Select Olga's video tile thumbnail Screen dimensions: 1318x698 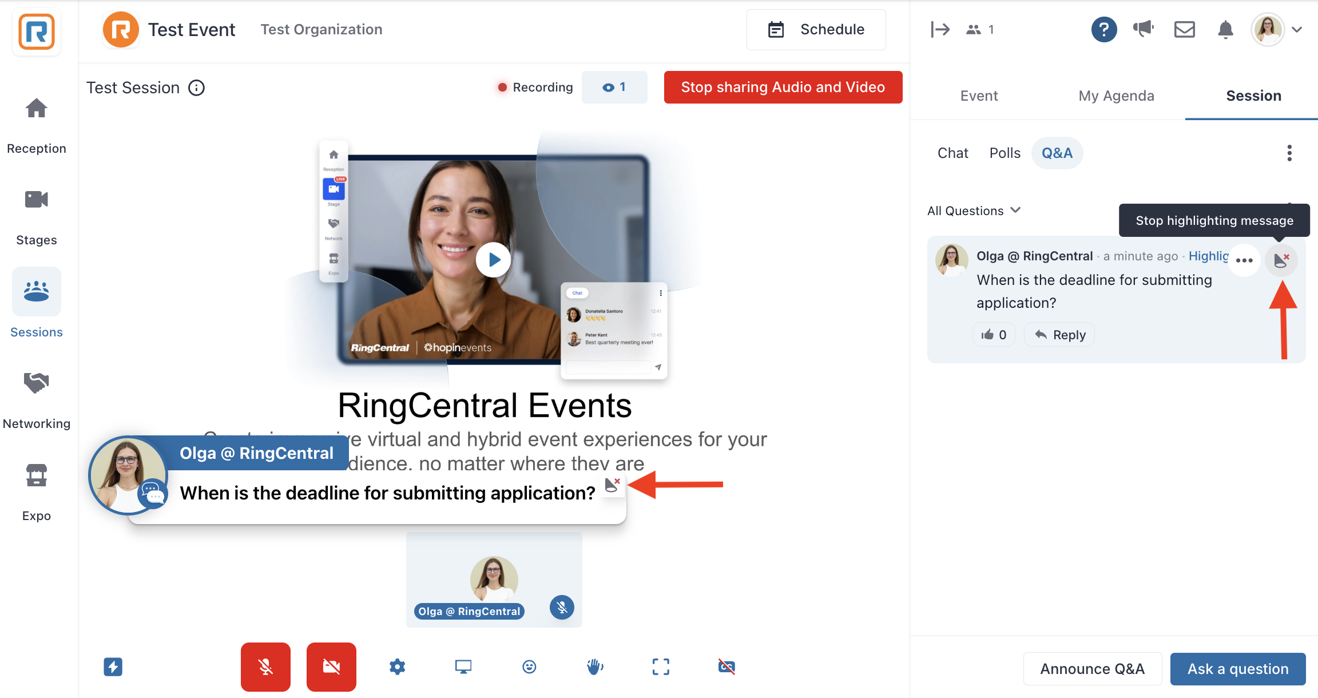click(494, 579)
